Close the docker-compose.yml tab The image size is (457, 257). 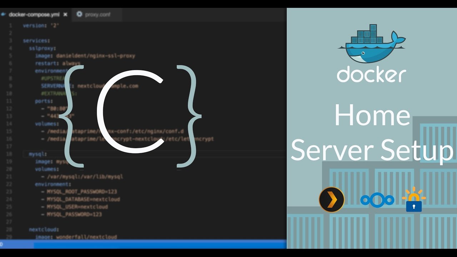[x=65, y=15]
